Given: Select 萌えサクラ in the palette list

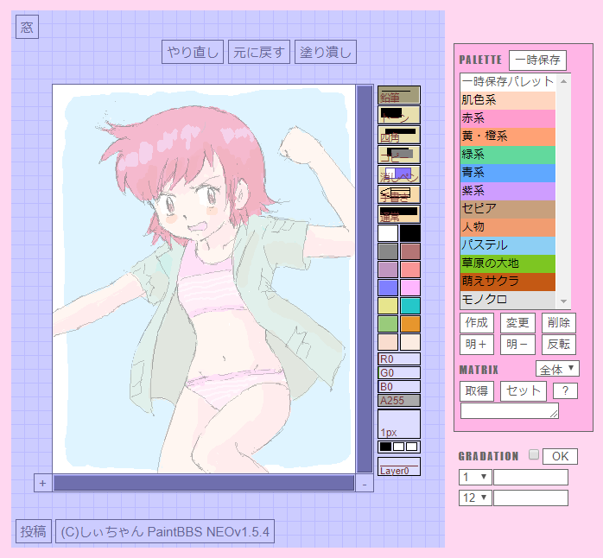Looking at the screenshot, I should tap(508, 282).
